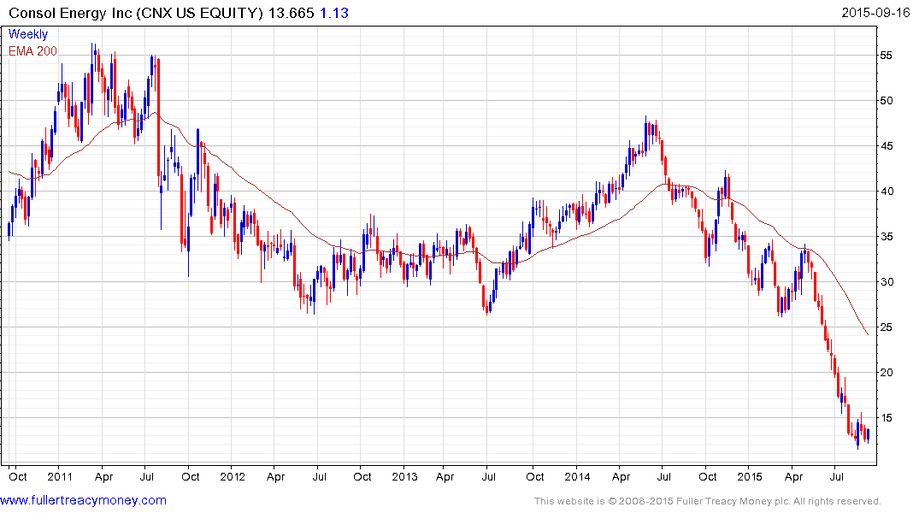Screen dimensions: 919x513
Task: Click the 30 price axis label
Action: [x=887, y=281]
